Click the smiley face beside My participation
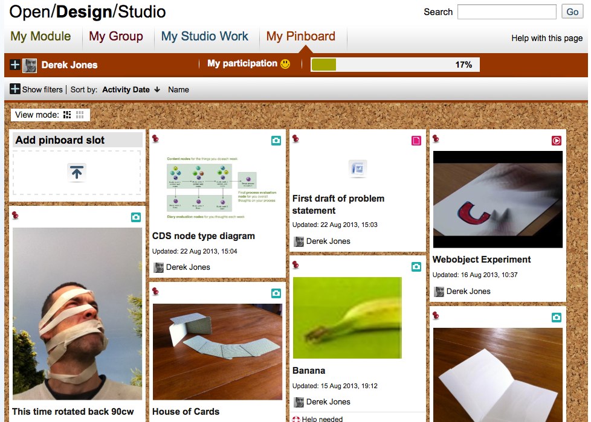The image size is (591, 422). pyautogui.click(x=285, y=64)
